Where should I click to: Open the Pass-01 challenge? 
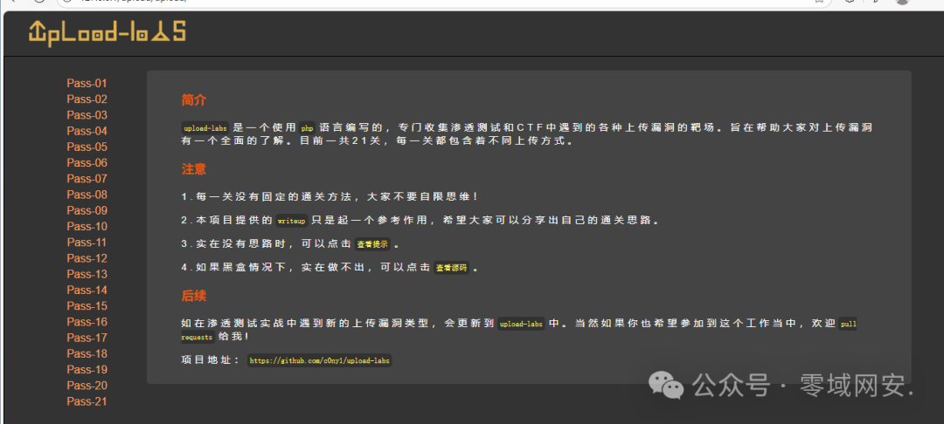(x=87, y=84)
